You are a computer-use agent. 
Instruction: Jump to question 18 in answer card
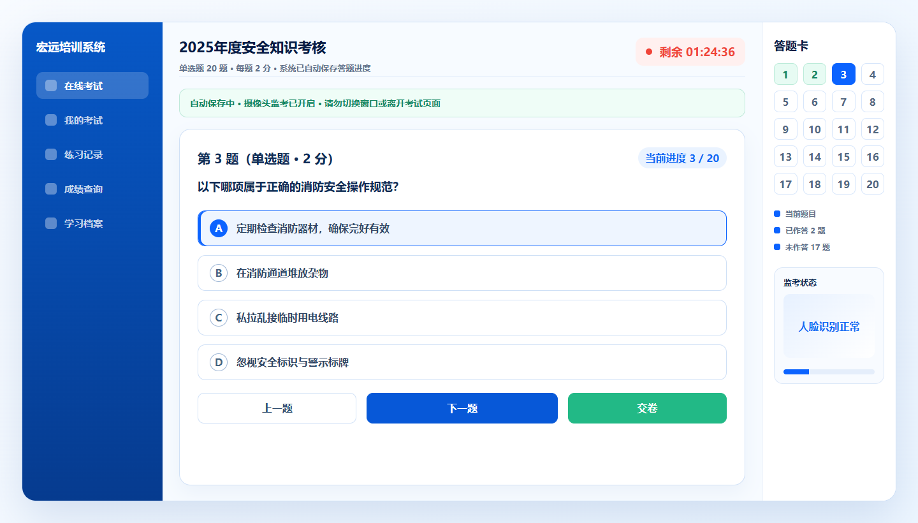815,184
